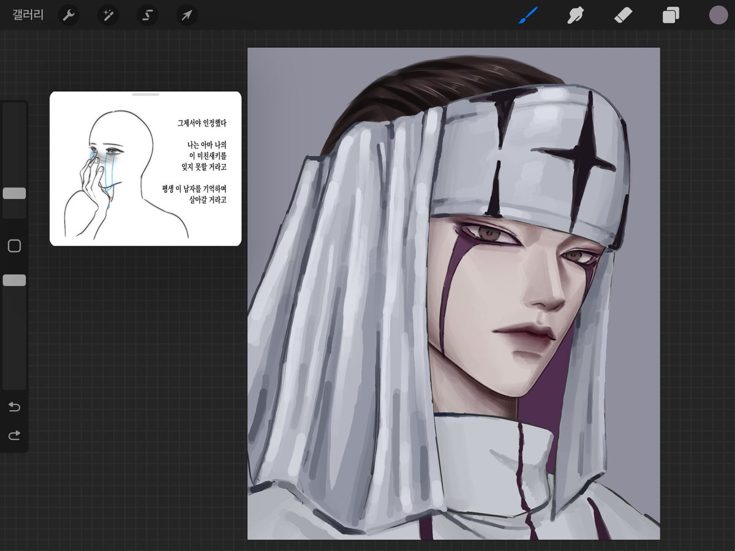Open the active color picker circle

pos(718,15)
